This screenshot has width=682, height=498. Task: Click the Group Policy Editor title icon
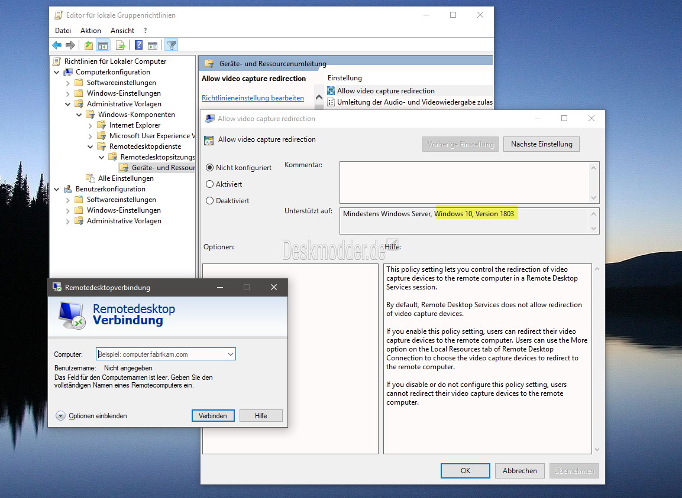coord(59,15)
